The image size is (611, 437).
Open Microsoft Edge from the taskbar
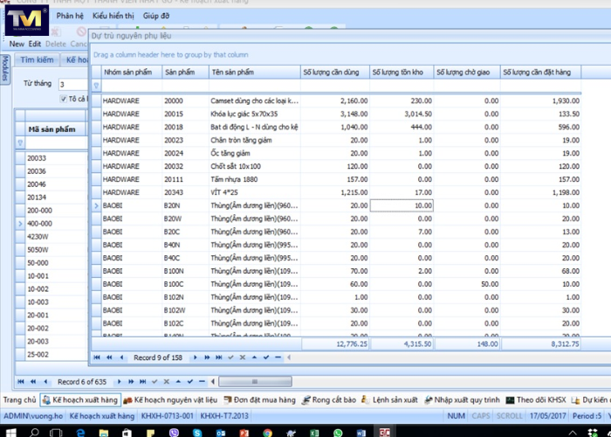point(80,432)
